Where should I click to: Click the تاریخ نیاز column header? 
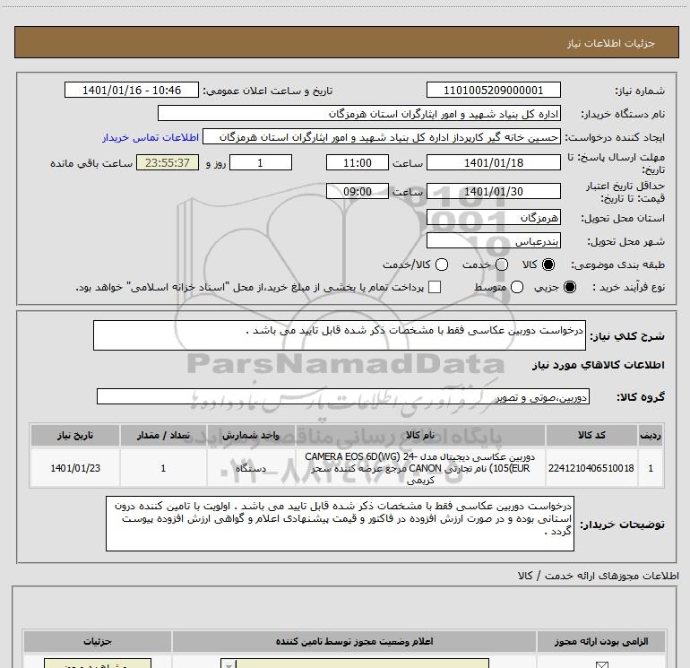(74, 435)
